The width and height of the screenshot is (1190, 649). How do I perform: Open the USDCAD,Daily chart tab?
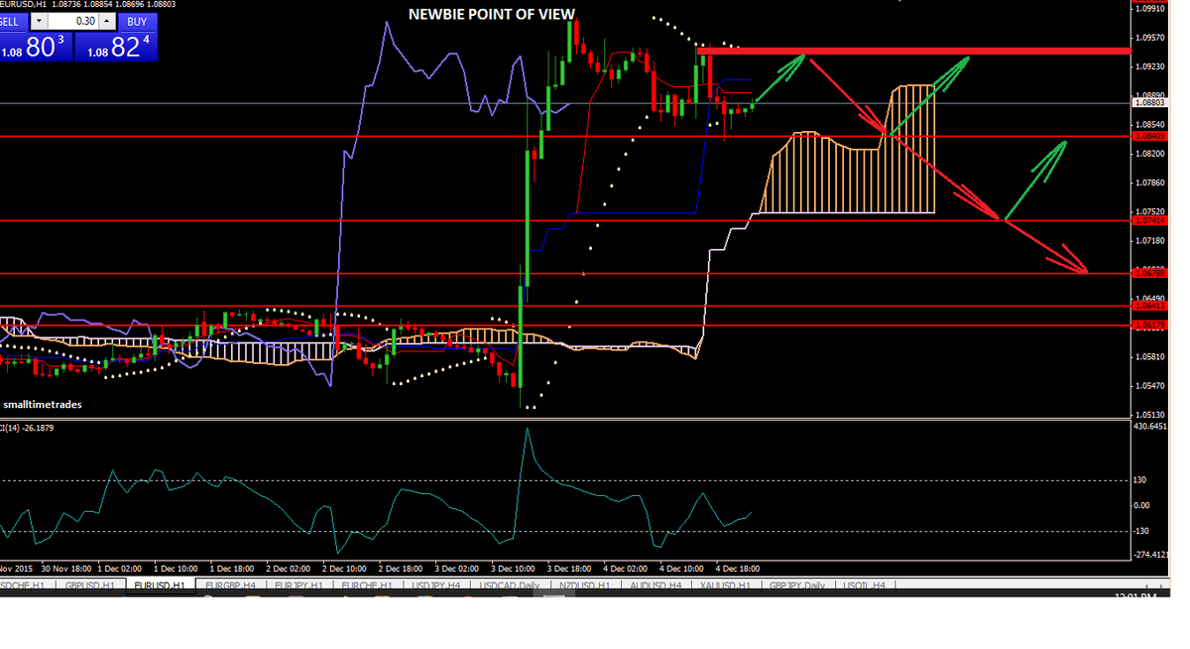(510, 585)
